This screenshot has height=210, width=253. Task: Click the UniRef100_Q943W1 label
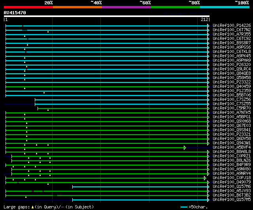click(x=232, y=143)
